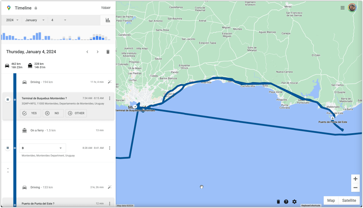
Task: Expand the place B dropdown
Action: tap(61, 148)
